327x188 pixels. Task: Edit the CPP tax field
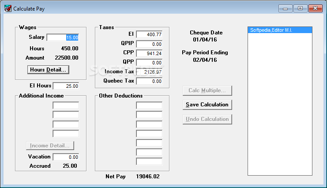[149, 53]
